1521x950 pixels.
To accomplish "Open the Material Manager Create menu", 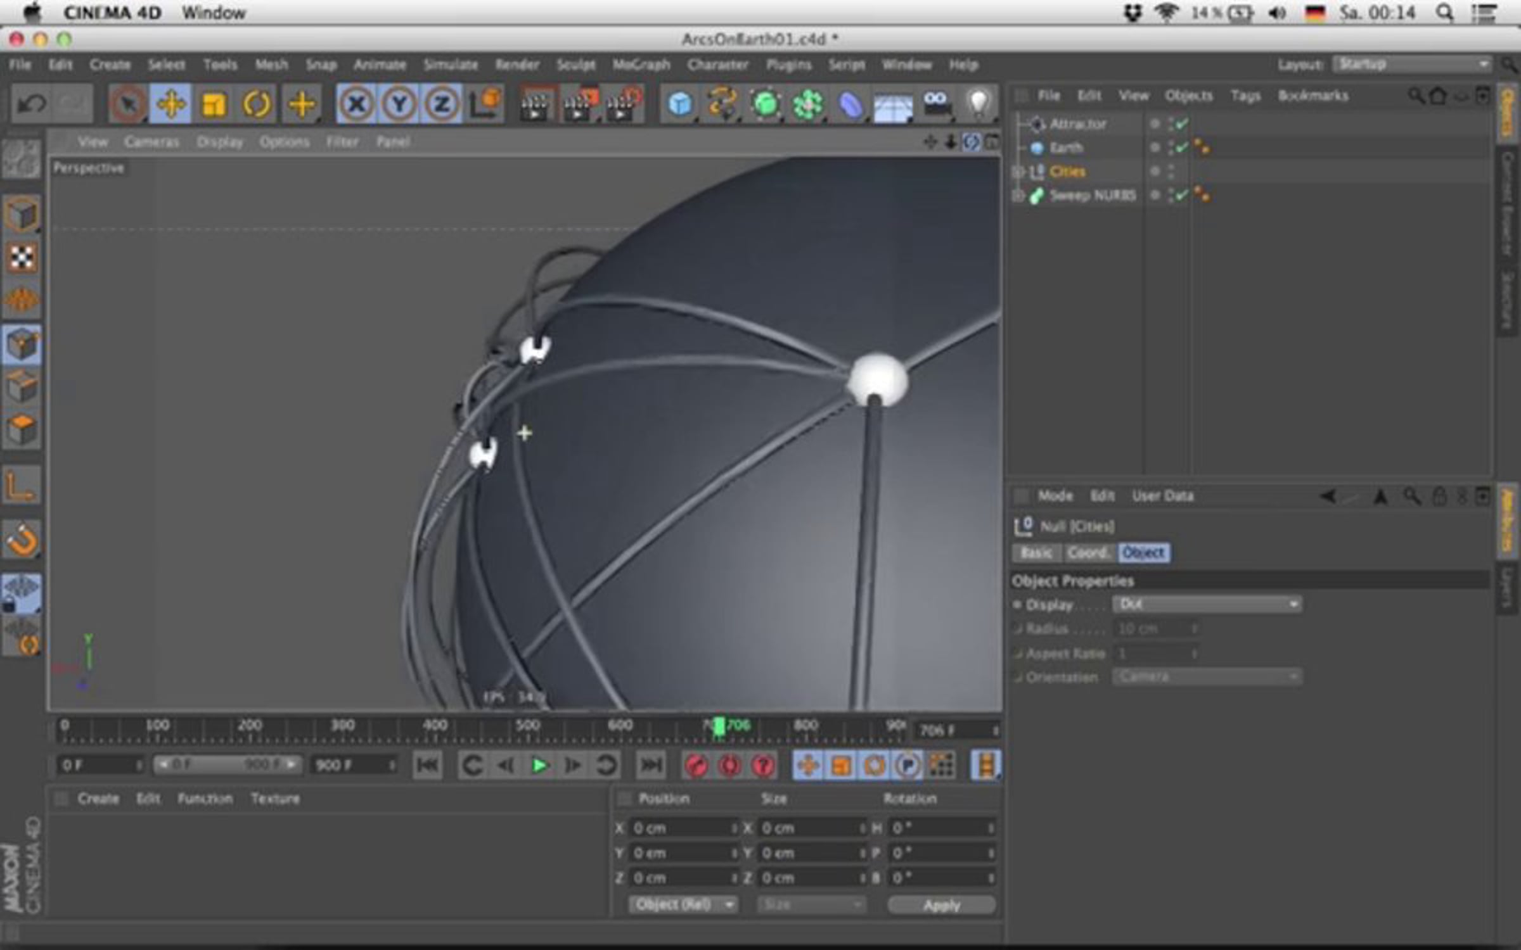I will coord(98,799).
